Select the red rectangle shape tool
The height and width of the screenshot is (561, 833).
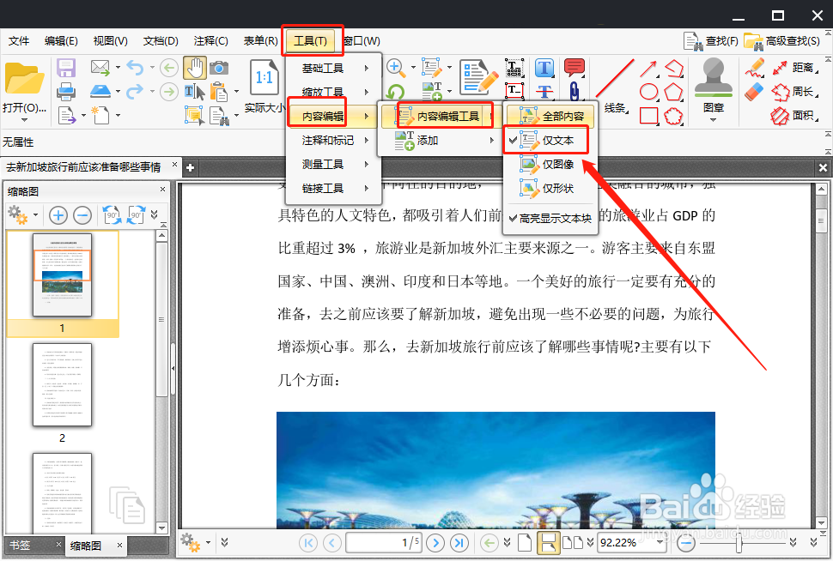coord(648,116)
